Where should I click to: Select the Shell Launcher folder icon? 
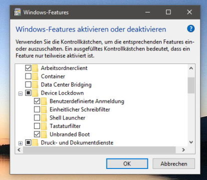click(x=43, y=118)
